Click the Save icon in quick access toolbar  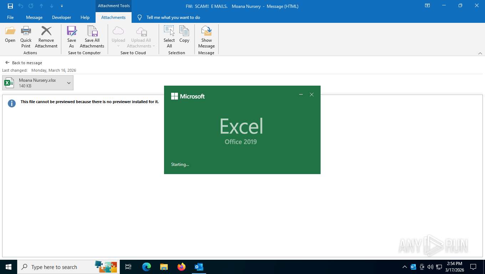10,6
